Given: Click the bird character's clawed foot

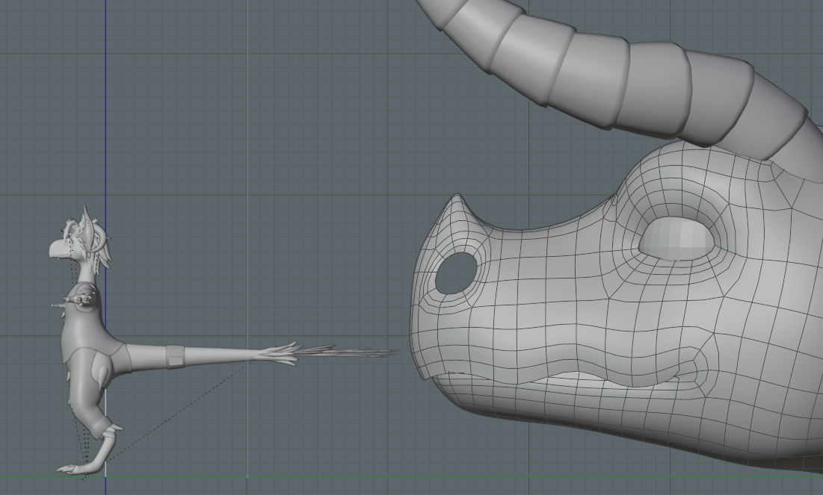Looking at the screenshot, I should (73, 468).
